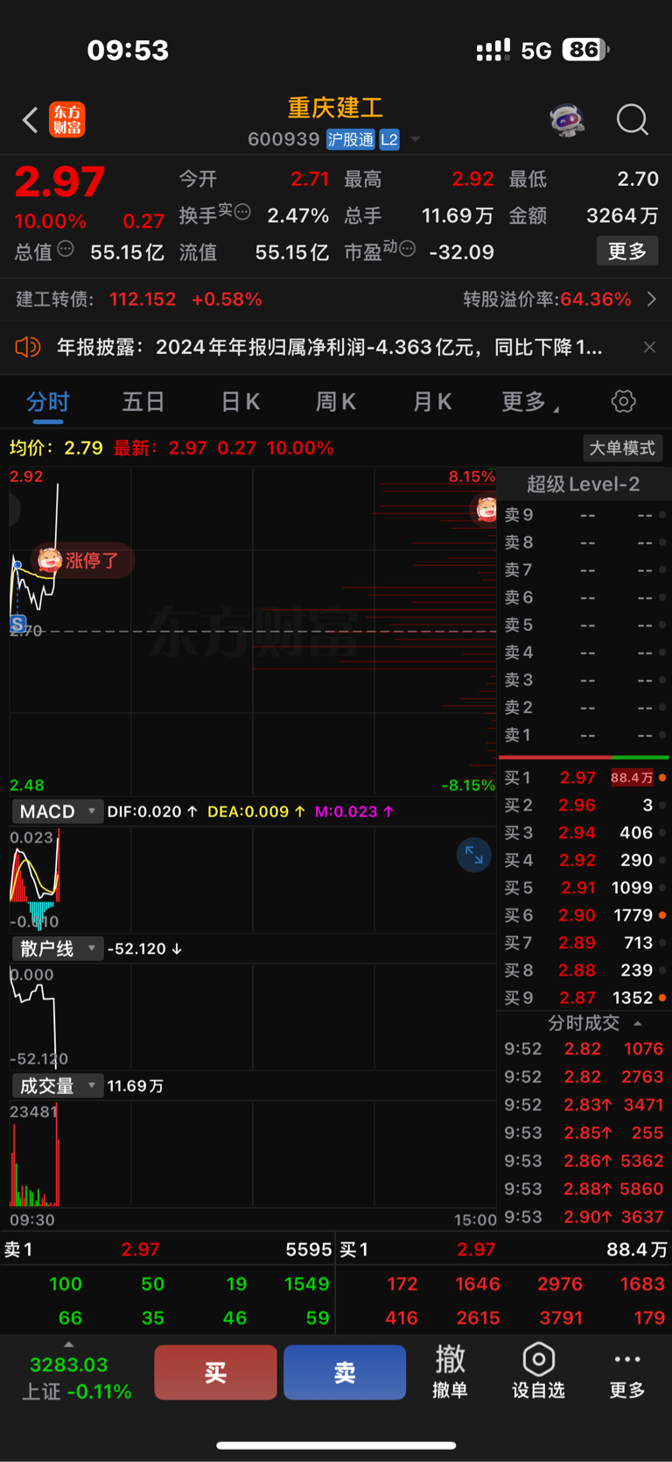Open stock search magnifier icon

pos(632,120)
